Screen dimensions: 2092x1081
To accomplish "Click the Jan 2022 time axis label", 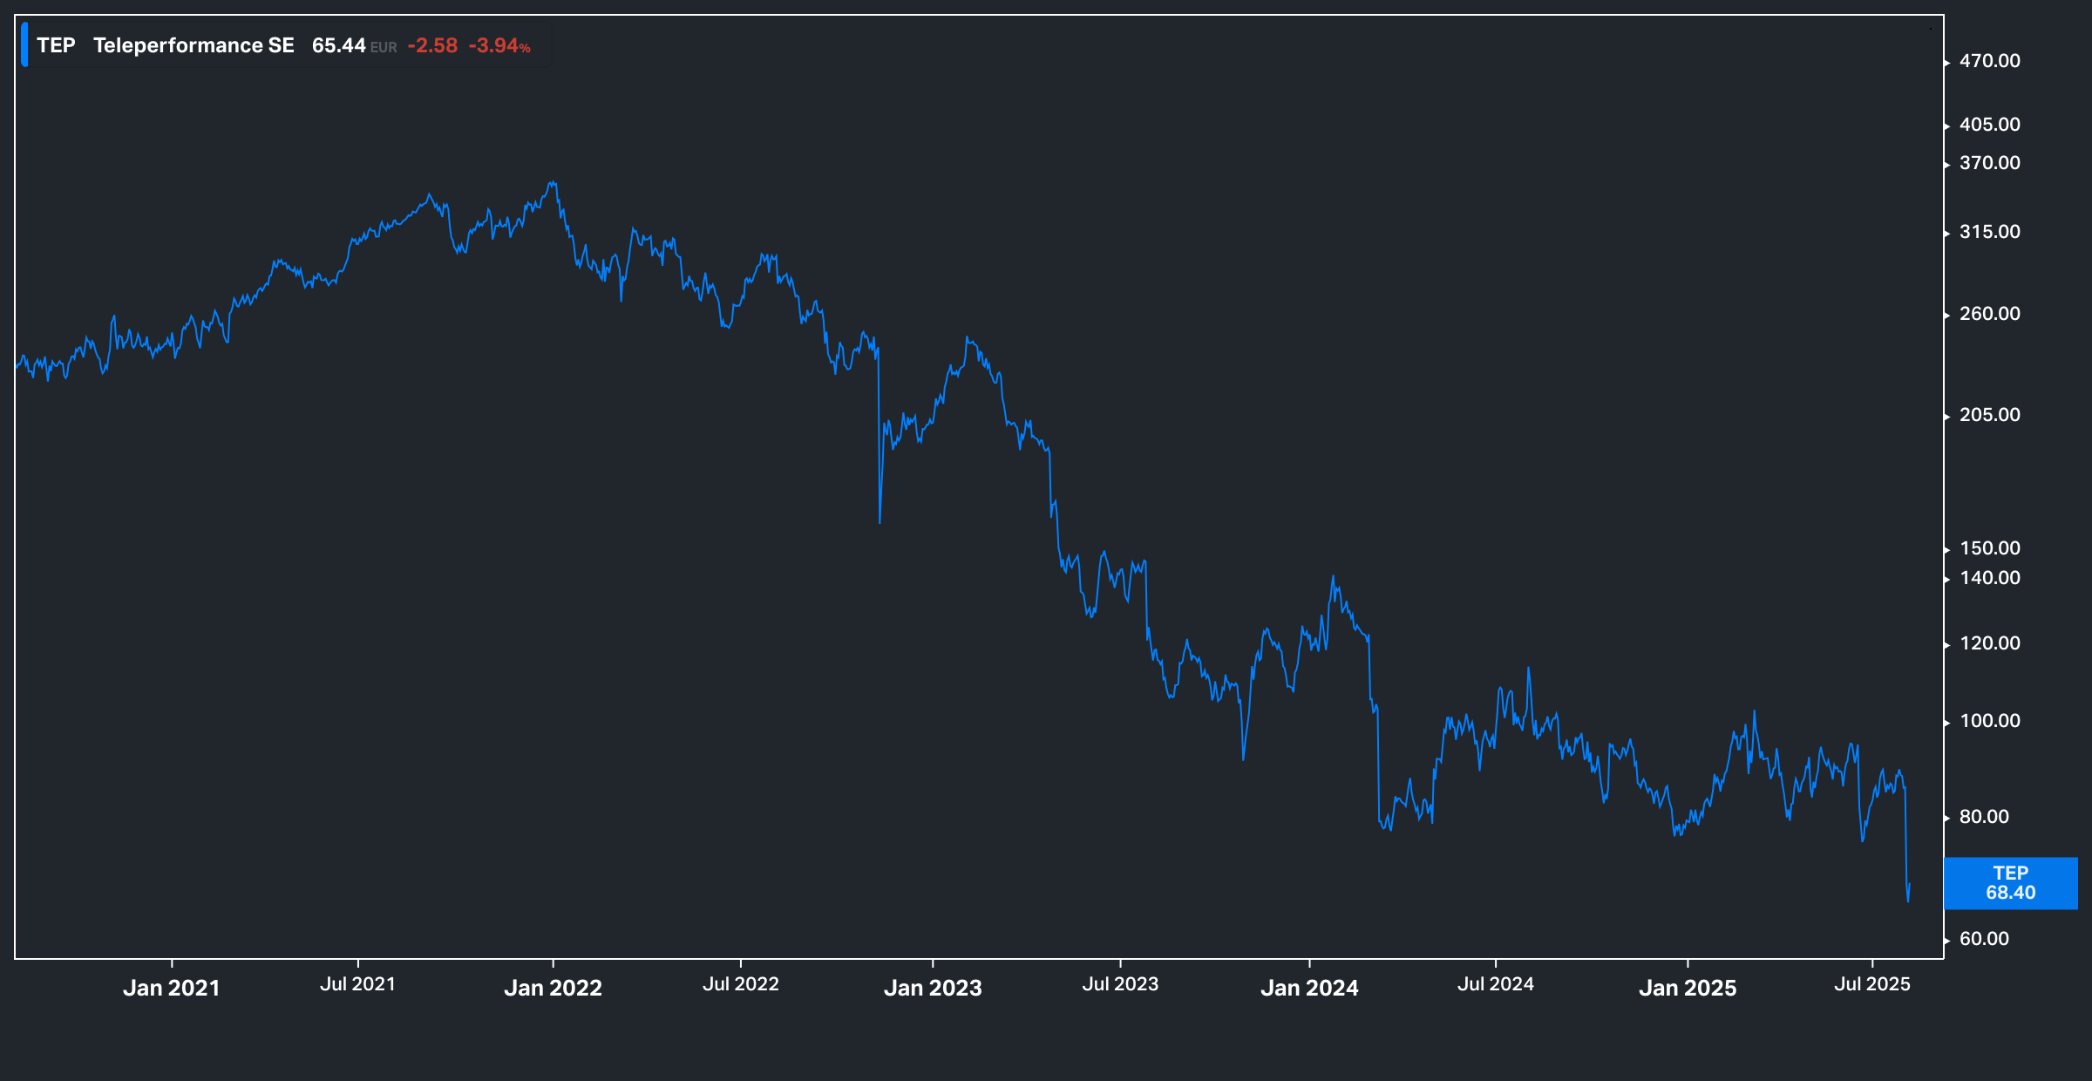I will click(x=553, y=988).
